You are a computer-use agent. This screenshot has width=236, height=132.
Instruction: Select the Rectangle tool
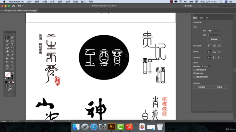pos(12,41)
